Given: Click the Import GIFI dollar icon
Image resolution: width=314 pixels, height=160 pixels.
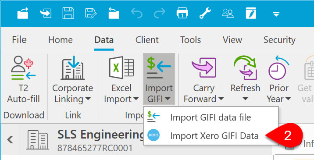Looking at the screenshot, I should tap(159, 68).
